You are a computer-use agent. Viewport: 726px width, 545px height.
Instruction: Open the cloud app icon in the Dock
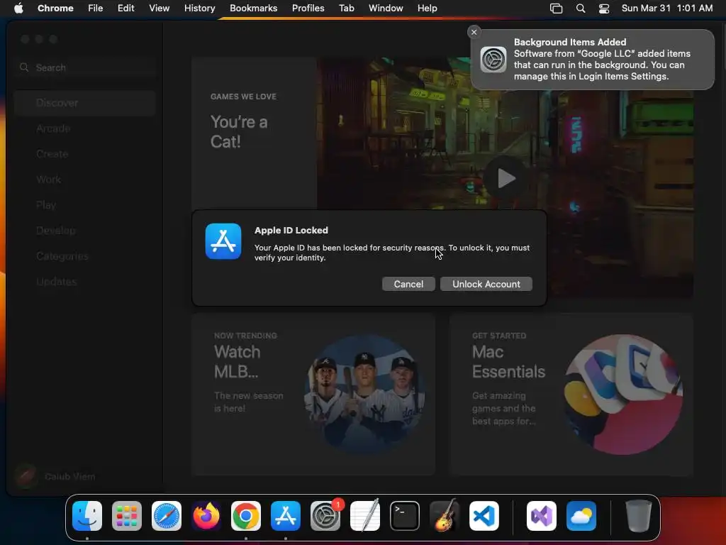[581, 516]
